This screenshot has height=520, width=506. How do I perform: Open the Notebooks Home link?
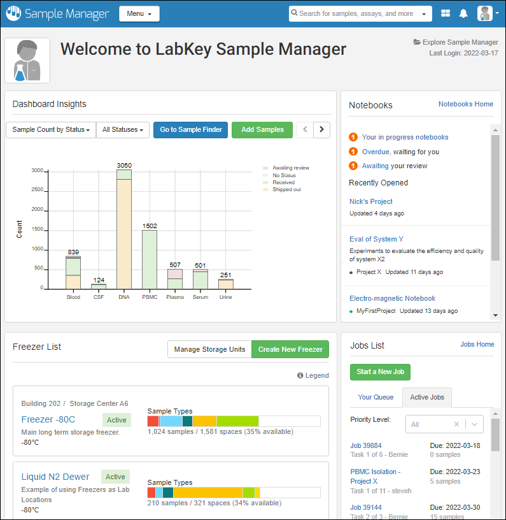click(465, 104)
